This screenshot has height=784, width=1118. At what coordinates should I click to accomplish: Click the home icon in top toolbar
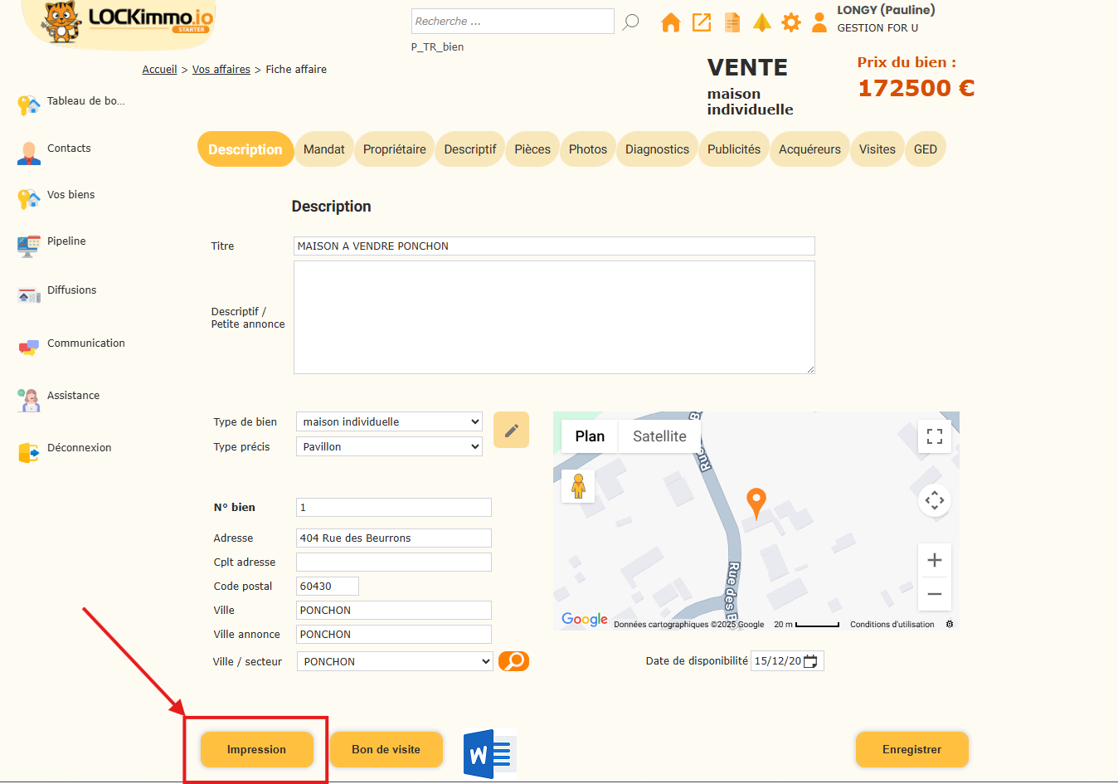click(670, 22)
